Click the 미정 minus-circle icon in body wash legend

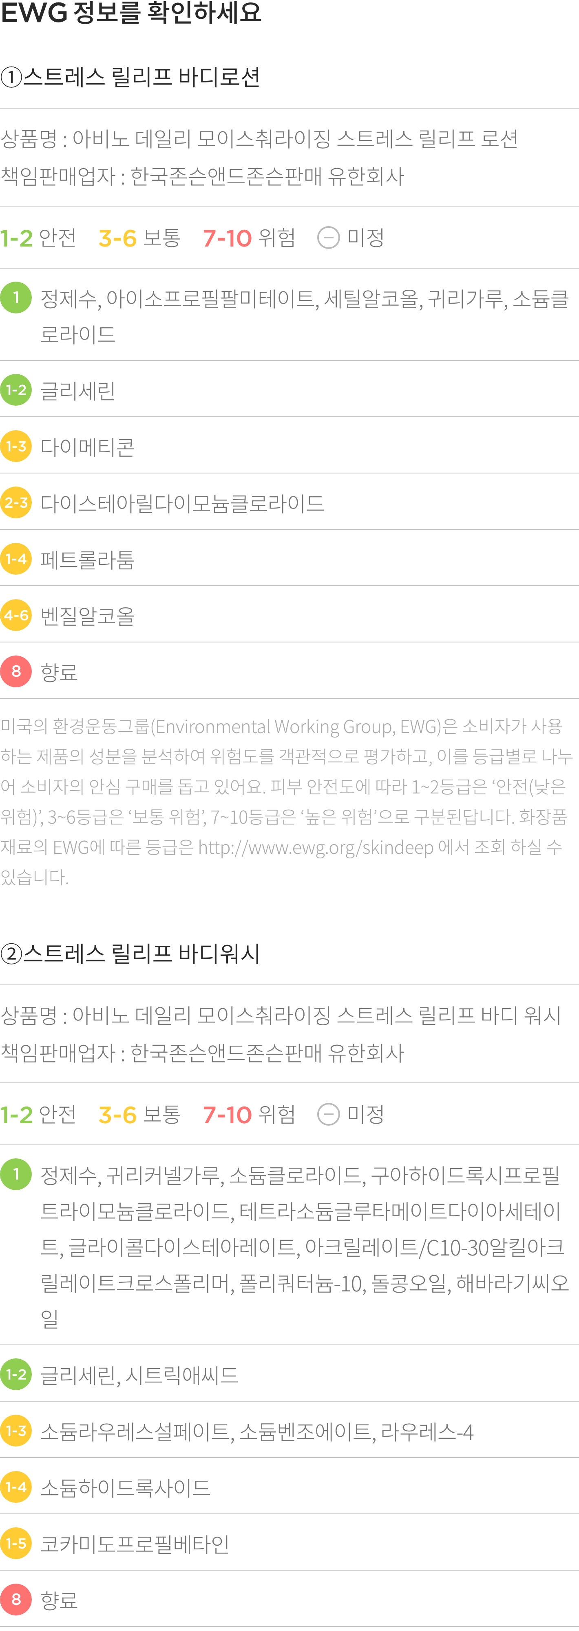tap(328, 1114)
